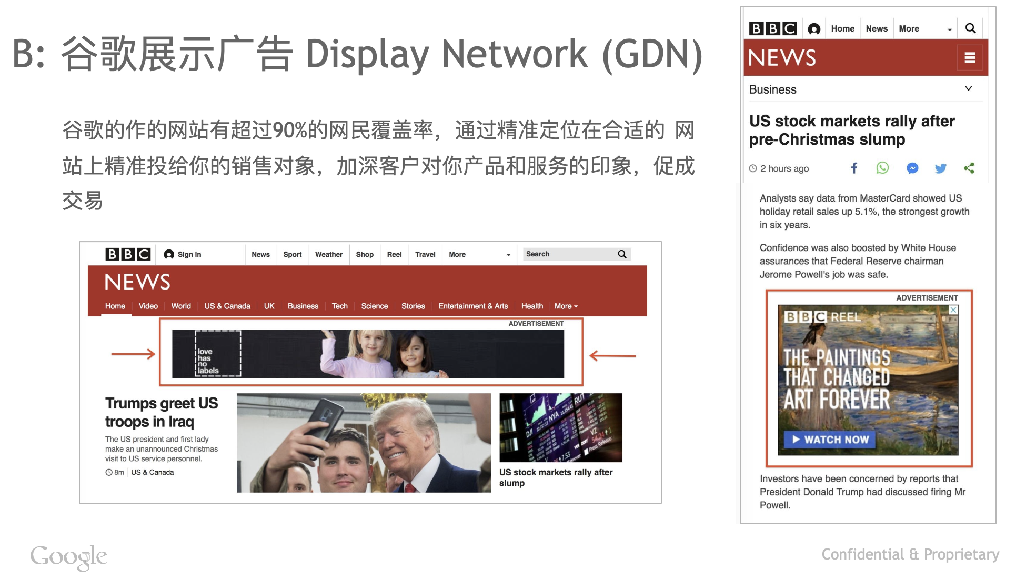Select Science section
This screenshot has width=1026, height=579.
click(375, 306)
